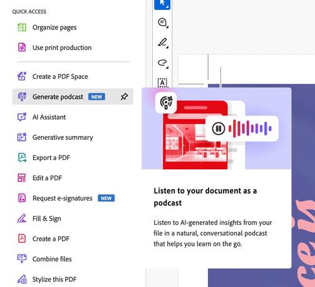Open AI Assistant label
The image size is (315, 287).
[49, 117]
